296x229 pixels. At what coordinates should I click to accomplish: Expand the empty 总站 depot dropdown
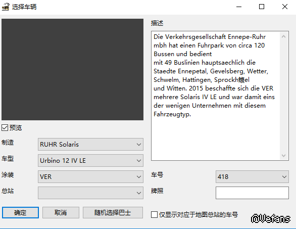click(x=90, y=193)
